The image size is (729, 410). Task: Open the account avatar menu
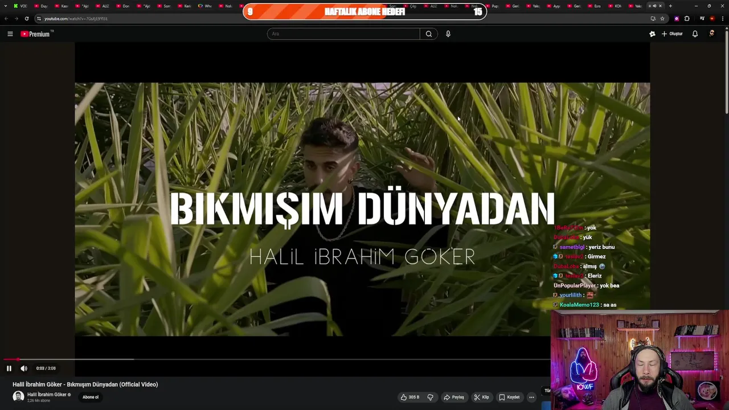pyautogui.click(x=711, y=34)
